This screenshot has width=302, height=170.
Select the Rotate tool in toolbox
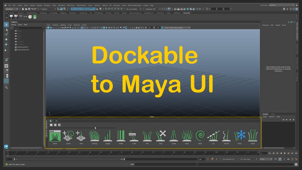[x=6, y=44]
